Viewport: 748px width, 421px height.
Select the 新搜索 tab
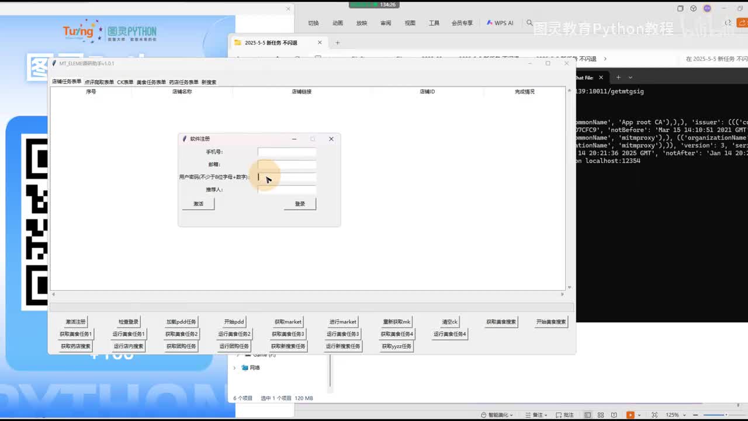(x=209, y=82)
